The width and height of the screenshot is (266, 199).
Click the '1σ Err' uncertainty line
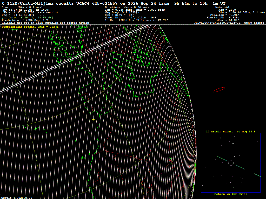(136, 20)
